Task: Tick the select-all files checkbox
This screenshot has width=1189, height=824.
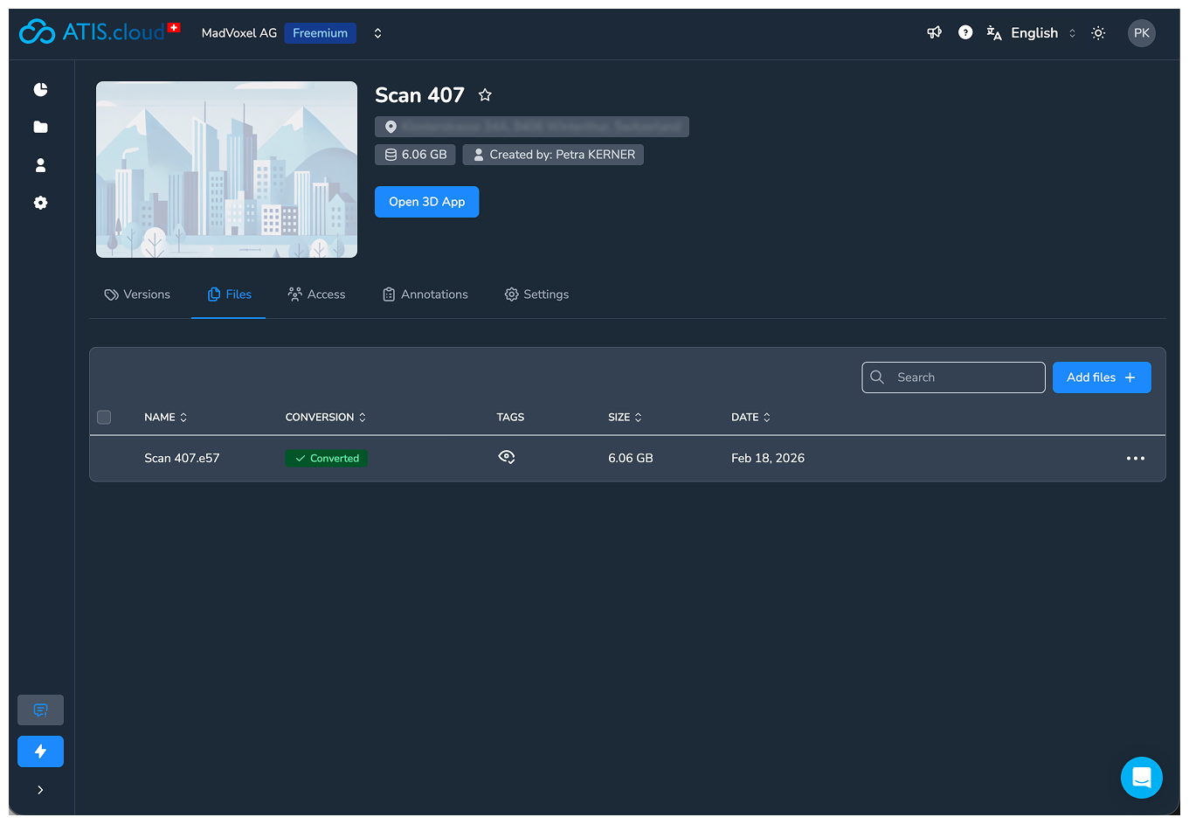Action: tap(104, 418)
